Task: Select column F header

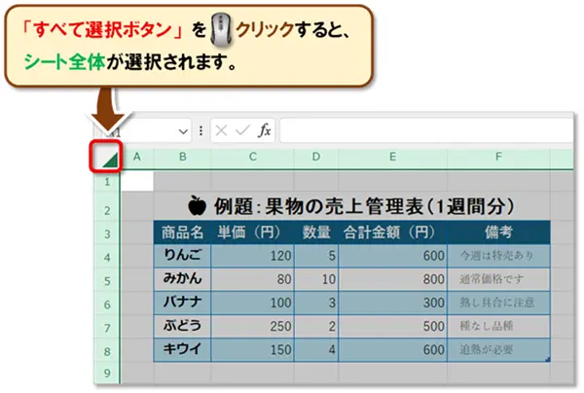Action: tap(498, 157)
